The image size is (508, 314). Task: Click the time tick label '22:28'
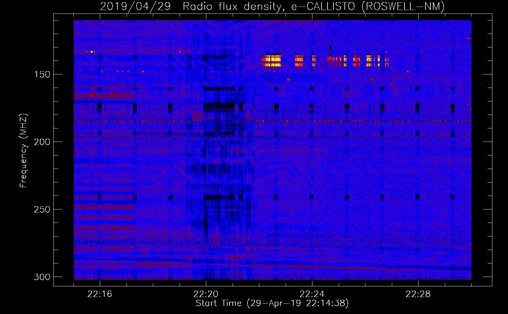(418, 294)
